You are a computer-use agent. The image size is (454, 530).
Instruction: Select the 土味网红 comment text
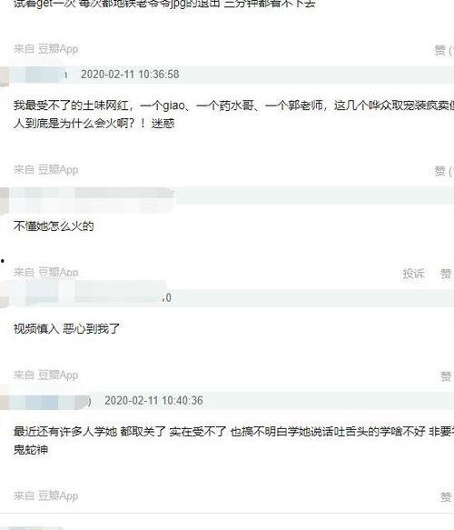pyautogui.click(x=233, y=115)
